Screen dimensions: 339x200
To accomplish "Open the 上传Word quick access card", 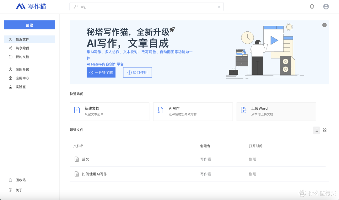I will (276, 111).
